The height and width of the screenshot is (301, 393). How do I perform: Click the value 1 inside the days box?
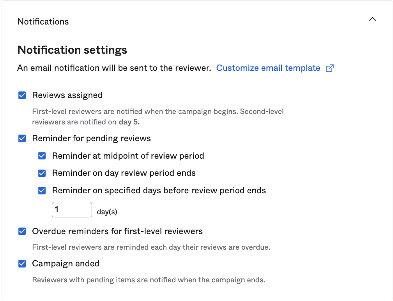click(x=57, y=209)
